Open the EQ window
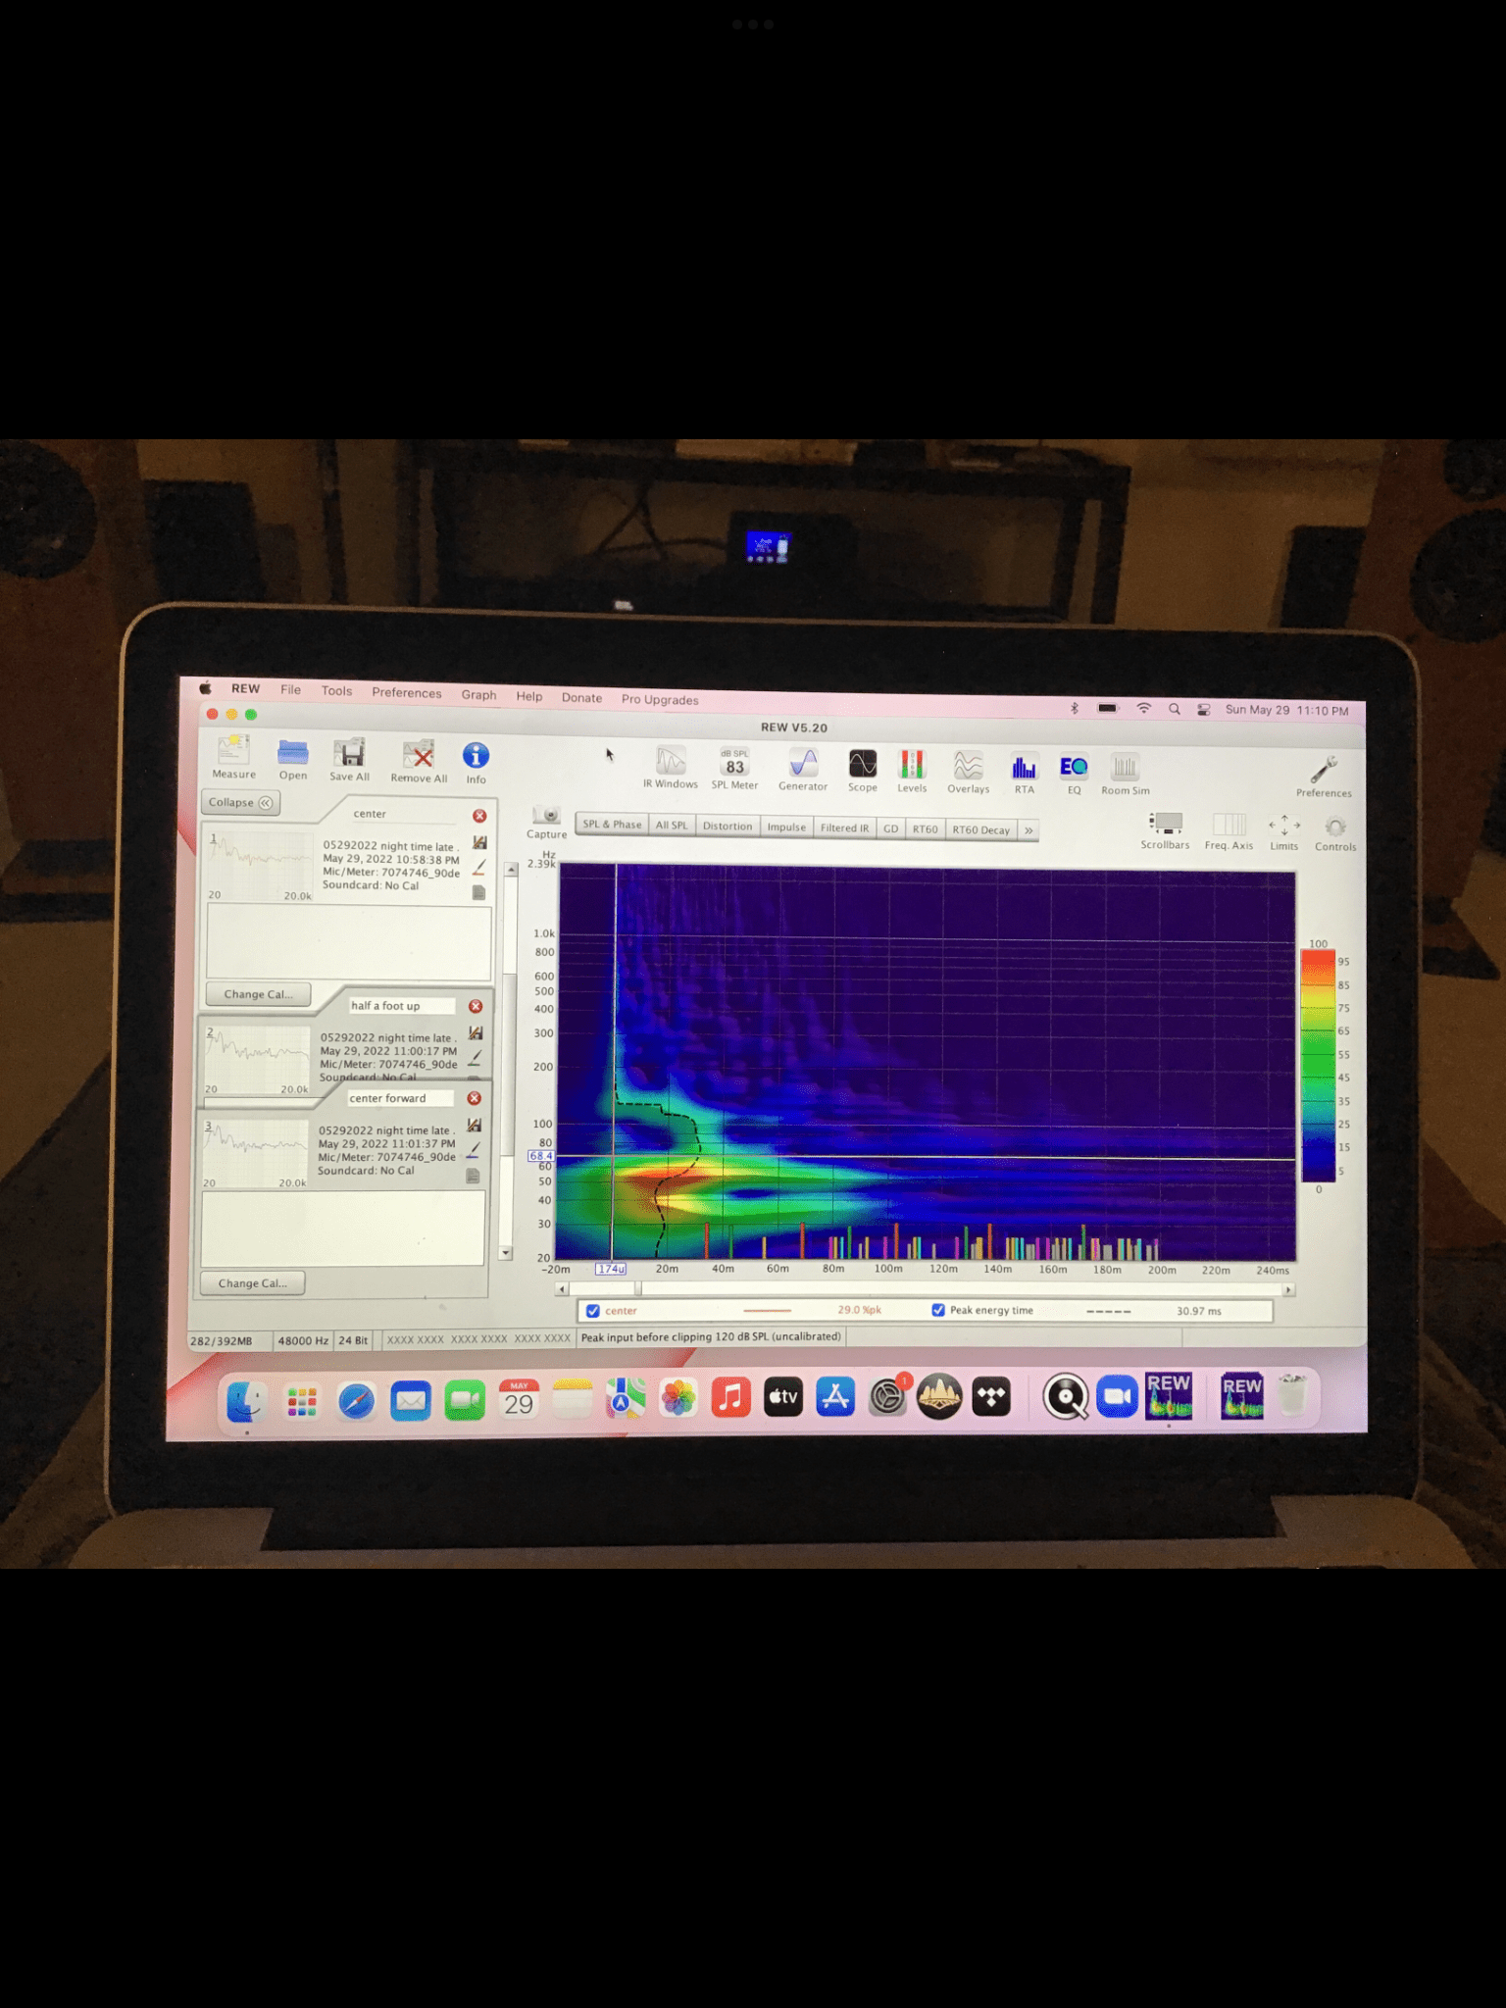Viewport: 1506px width, 2008px height. coord(1074,775)
